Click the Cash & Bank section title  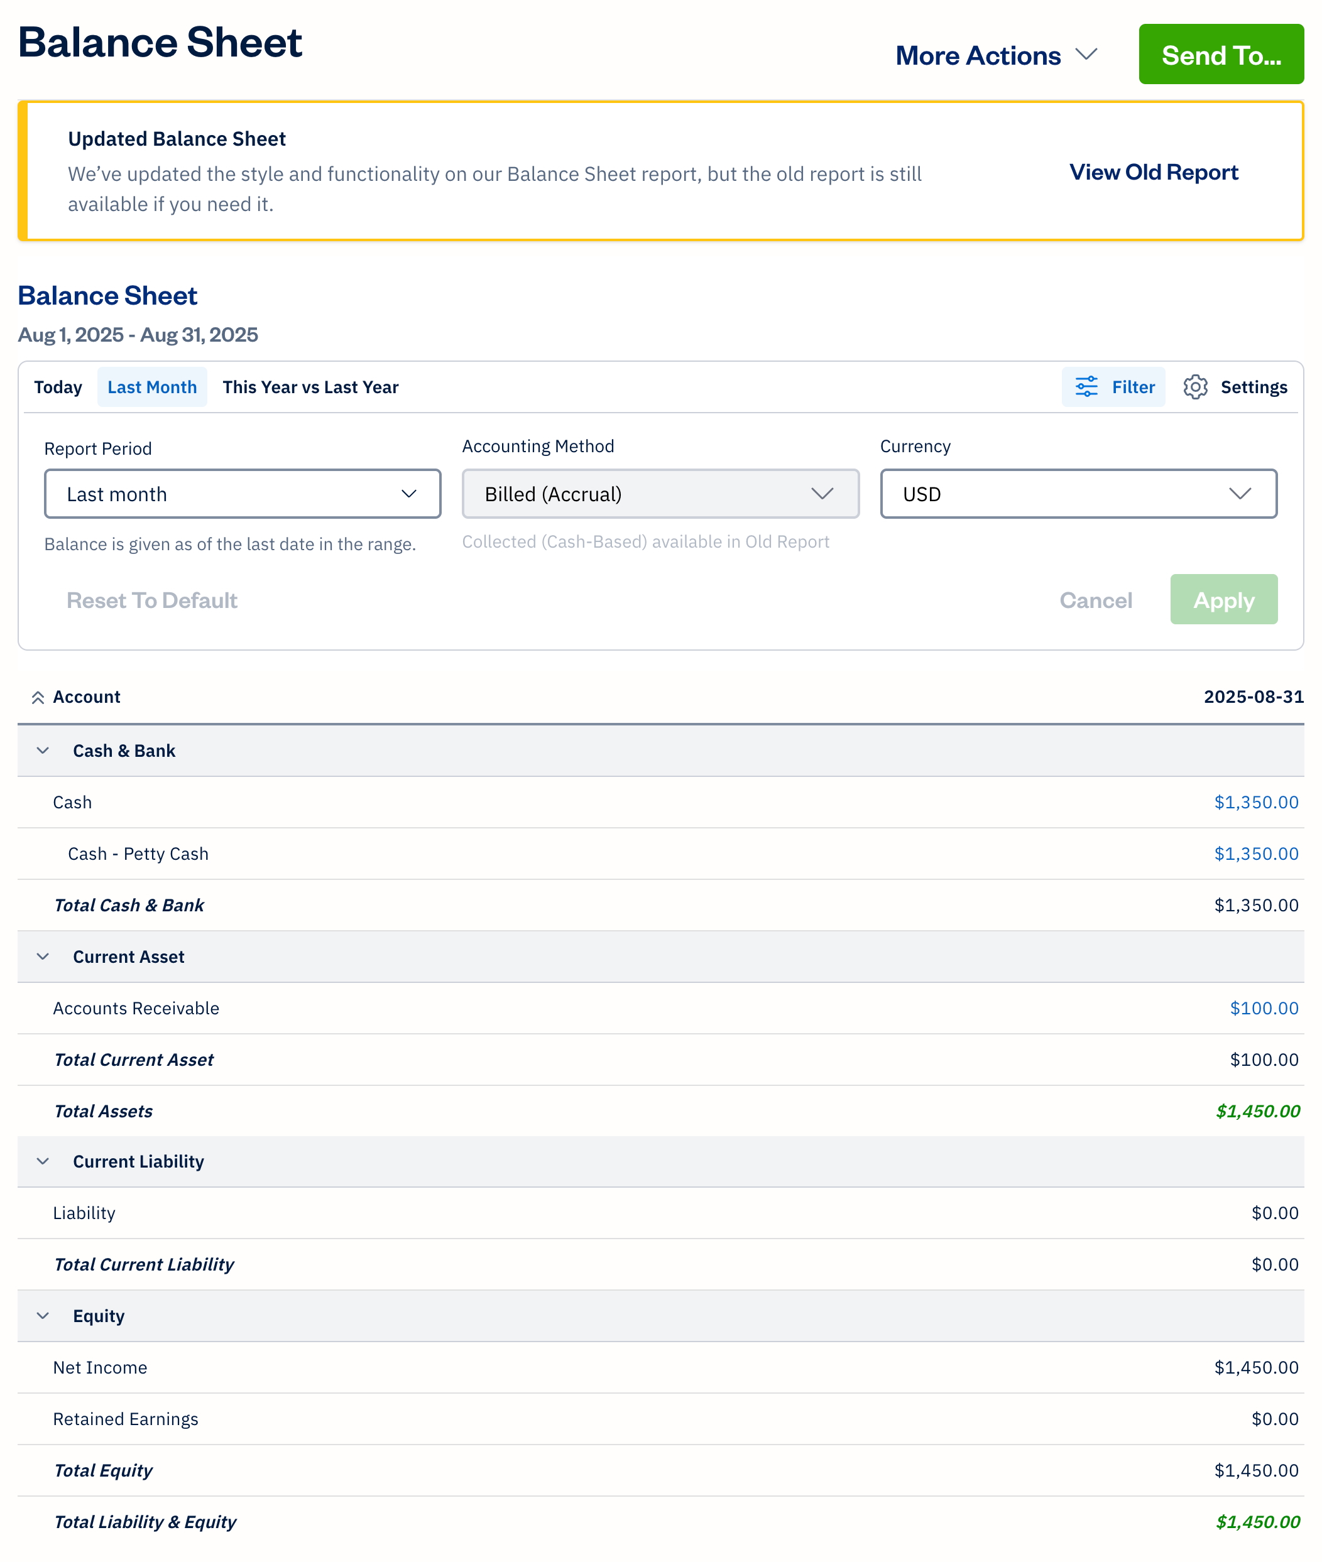coord(124,751)
